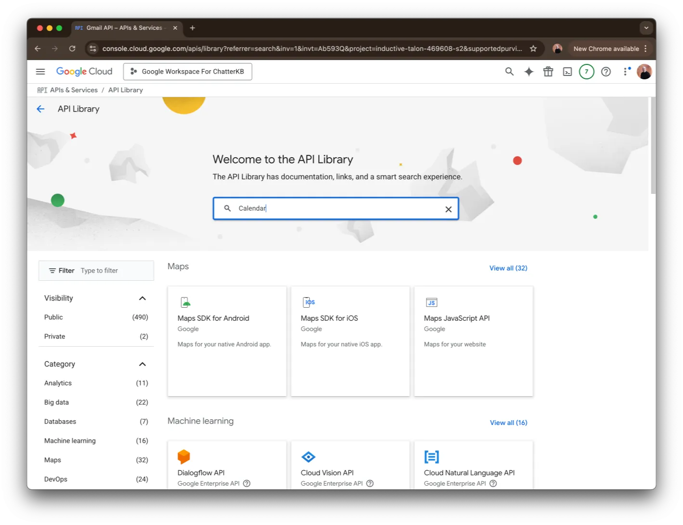Click the Maps SDK for Android icon
683x525 pixels.
click(185, 302)
